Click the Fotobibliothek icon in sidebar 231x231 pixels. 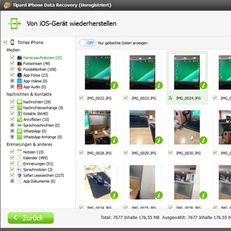[x=20, y=69]
